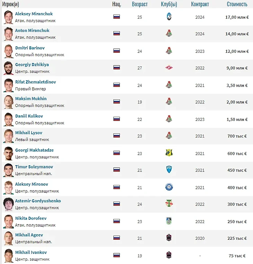Open Mikhail Ageev player link

coord(29,235)
